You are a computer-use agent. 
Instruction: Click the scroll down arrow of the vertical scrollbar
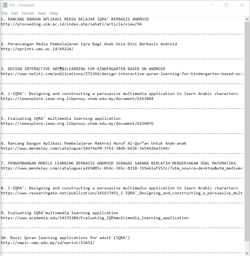point(247,253)
